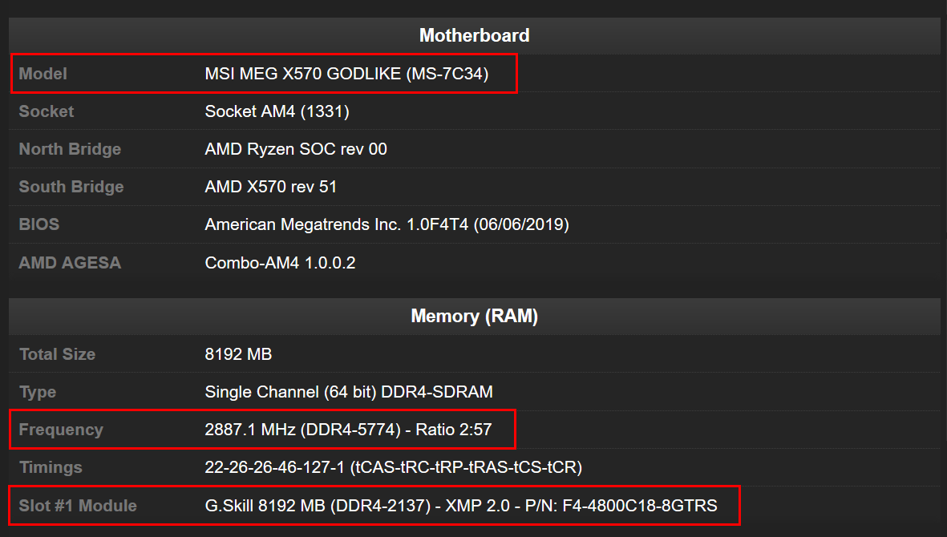
Task: Click the AMD Ryzen SOC rev 00 text
Action: (x=296, y=149)
